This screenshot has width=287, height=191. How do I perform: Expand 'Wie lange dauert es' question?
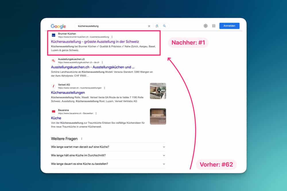(x=108, y=164)
